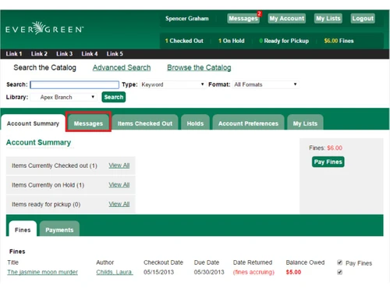This screenshot has height=293, width=390.
Task: Expand the Library Apex Branch dropdown
Action: click(64, 97)
